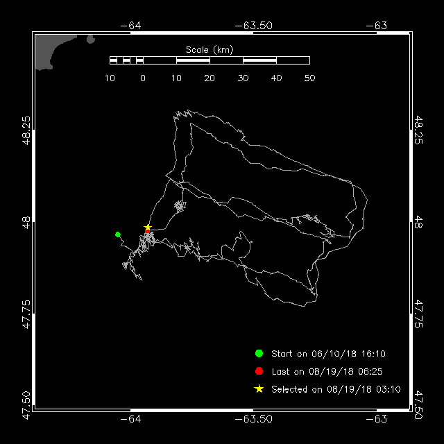Click the bottom -64 longitude label
This screenshot has width=444, height=444.
coord(130,419)
